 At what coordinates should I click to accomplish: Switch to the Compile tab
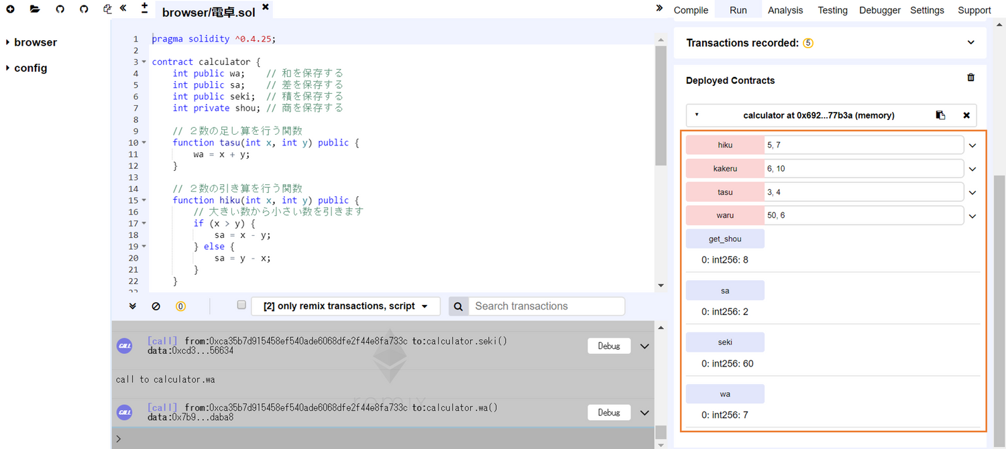[691, 10]
